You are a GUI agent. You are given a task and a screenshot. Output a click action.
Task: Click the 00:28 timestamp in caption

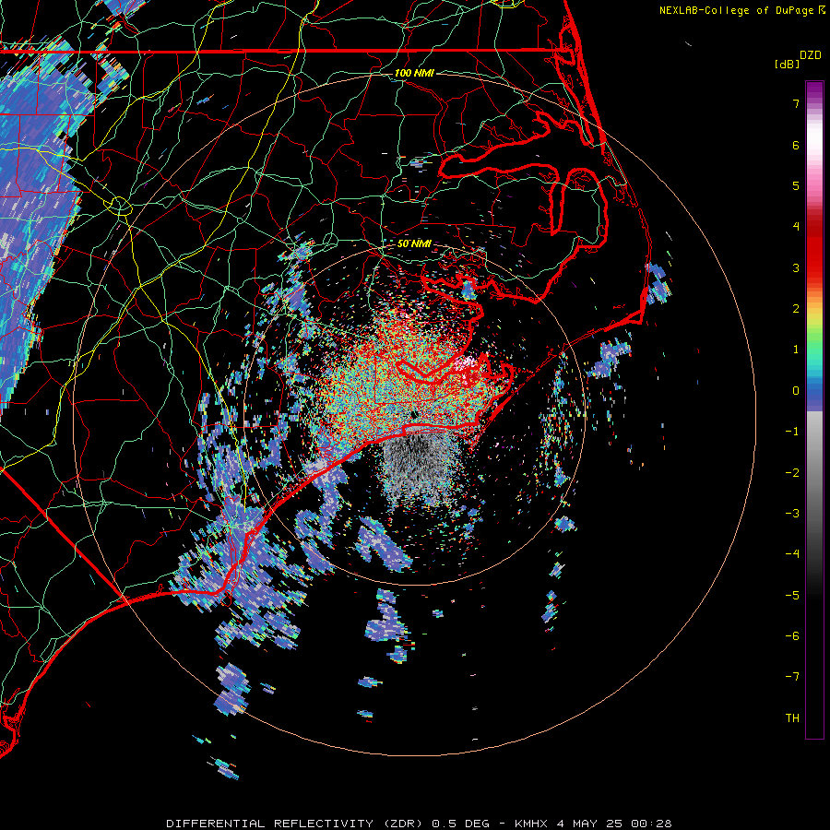[654, 824]
